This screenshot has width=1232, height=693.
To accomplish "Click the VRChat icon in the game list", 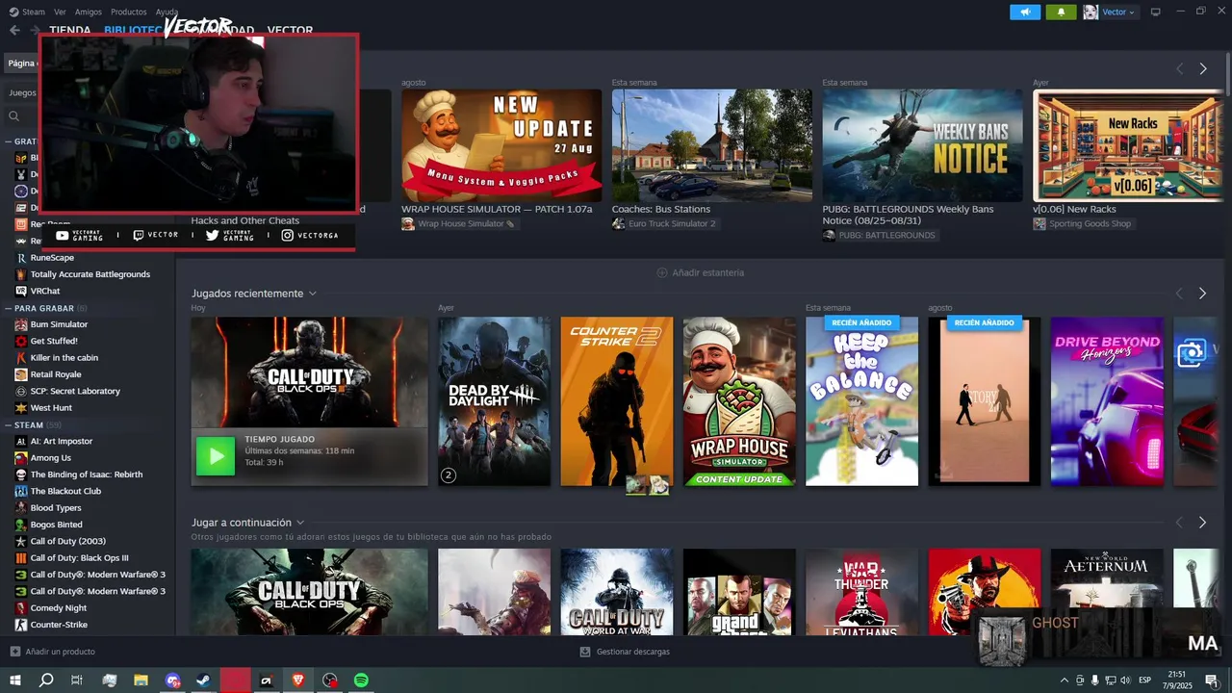I will [21, 291].
